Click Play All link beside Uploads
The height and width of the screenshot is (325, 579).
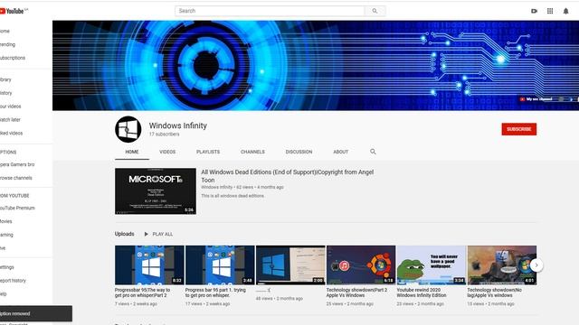[163, 234]
